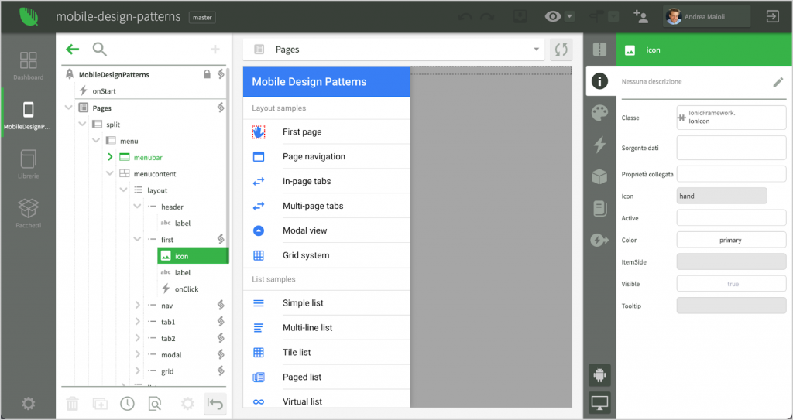This screenshot has width=793, height=420.
Task: Click the logout exit icon
Action: pyautogui.click(x=772, y=17)
